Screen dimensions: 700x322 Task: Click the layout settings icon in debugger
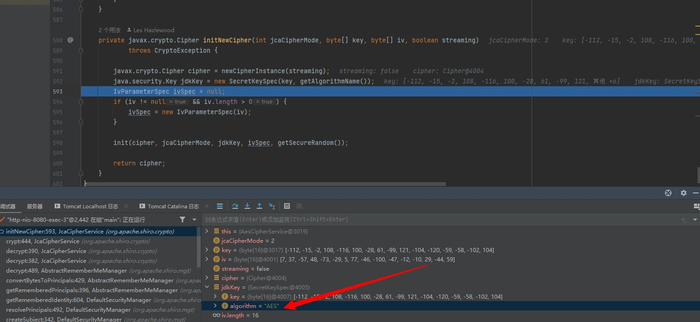pos(696,206)
